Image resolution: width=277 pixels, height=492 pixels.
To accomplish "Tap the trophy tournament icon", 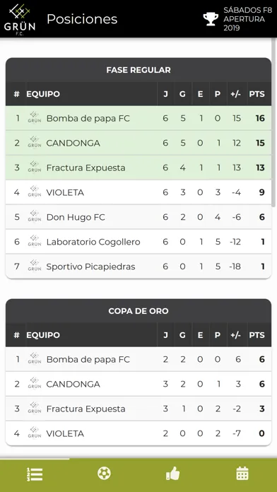I will point(211,19).
